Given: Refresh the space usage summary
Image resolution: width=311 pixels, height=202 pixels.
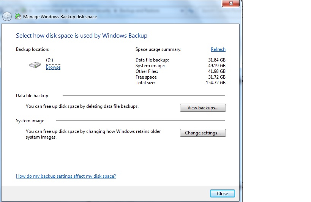Looking at the screenshot, I should [218, 49].
